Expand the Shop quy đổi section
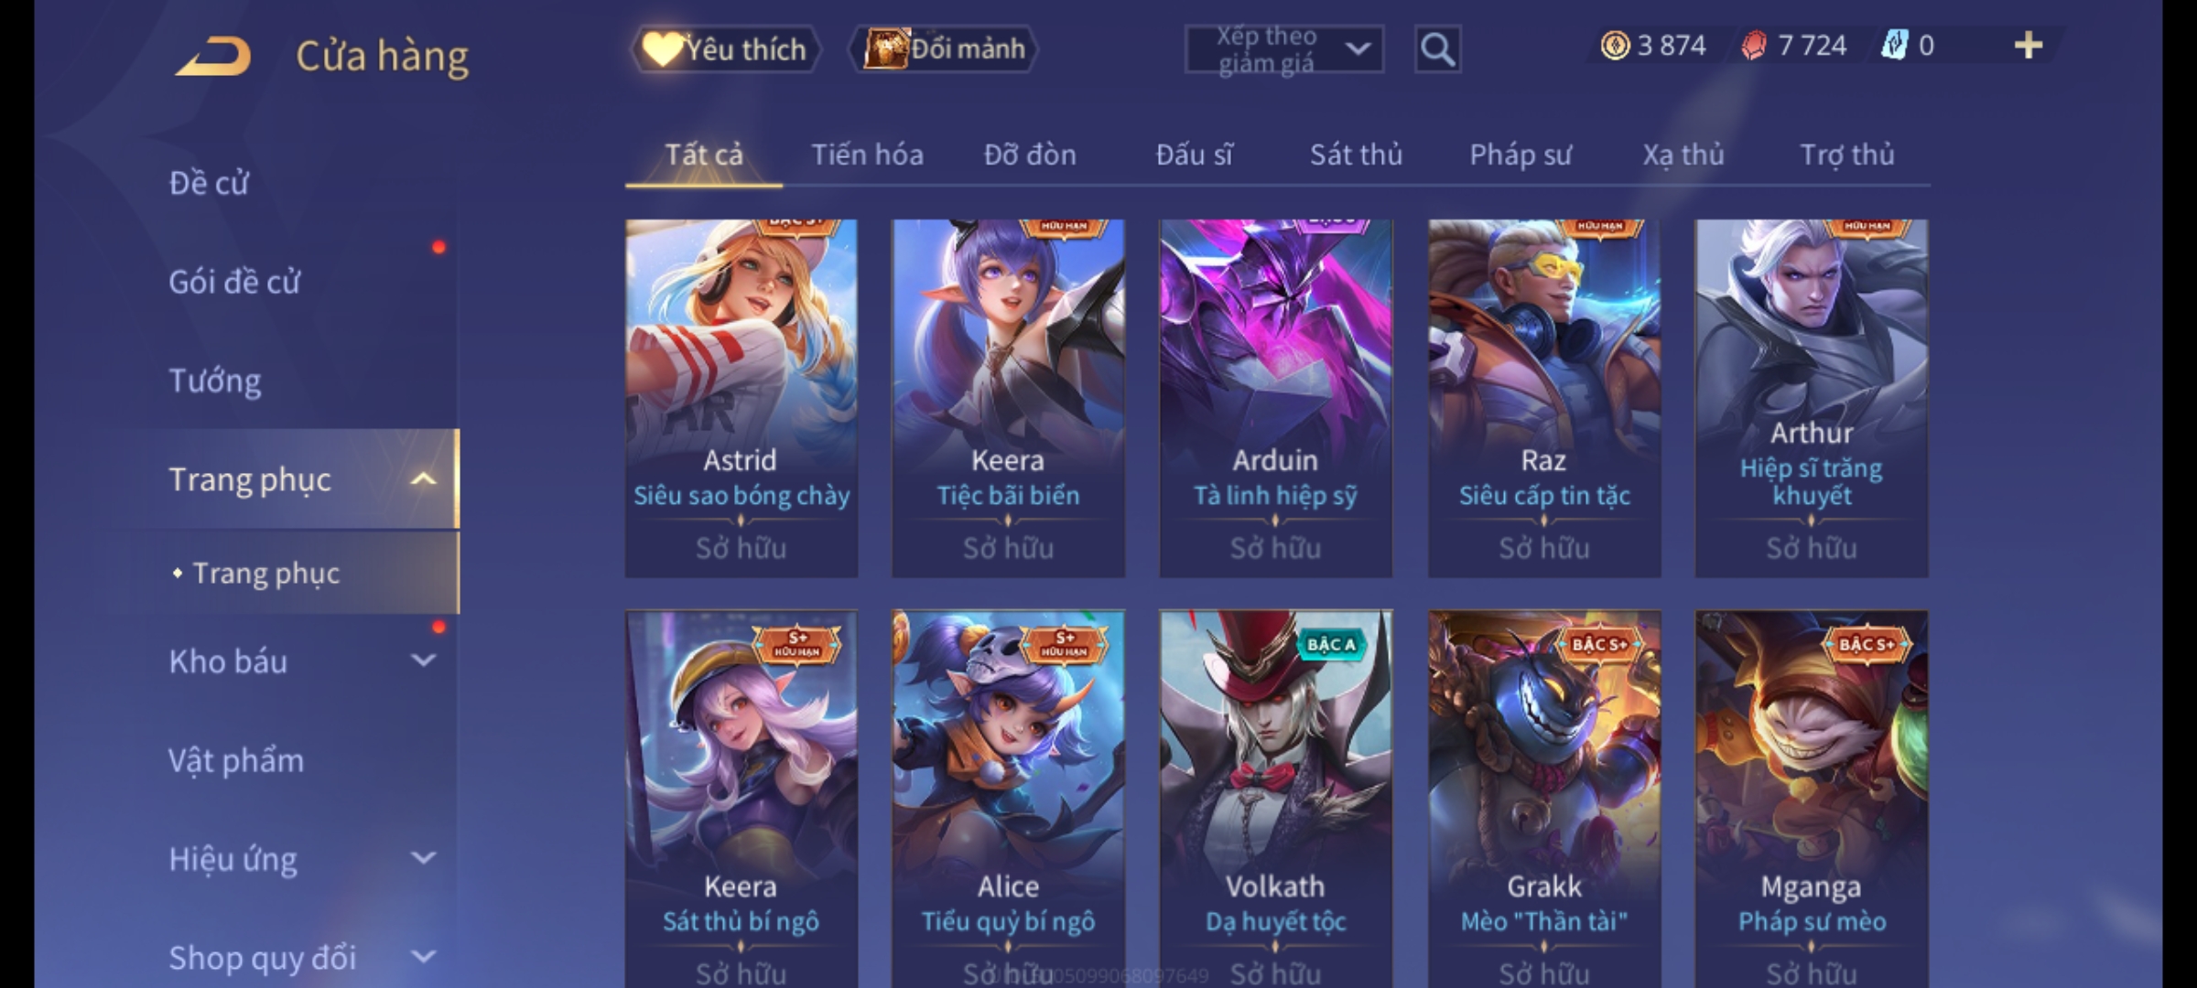The width and height of the screenshot is (2197, 988). tap(423, 957)
